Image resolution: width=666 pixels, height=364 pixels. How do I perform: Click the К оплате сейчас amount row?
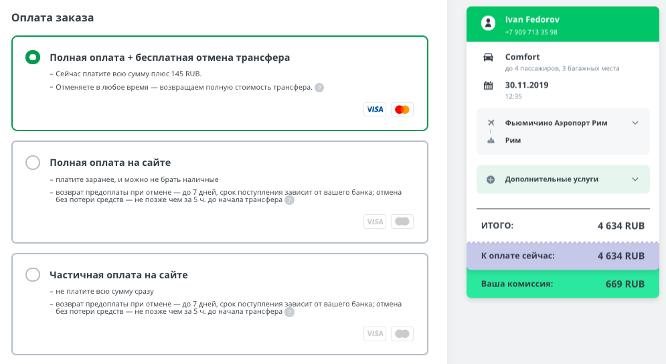click(562, 256)
